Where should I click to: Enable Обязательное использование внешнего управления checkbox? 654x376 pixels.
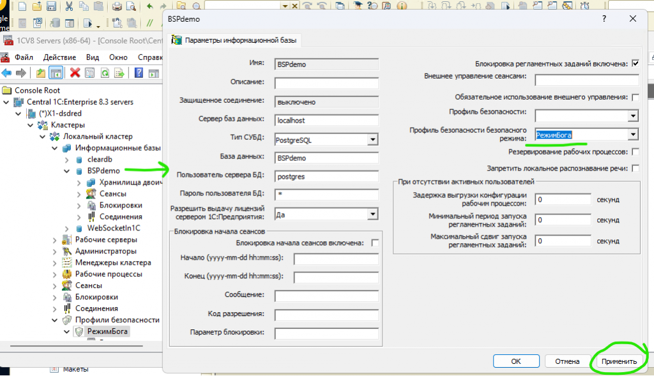(635, 97)
